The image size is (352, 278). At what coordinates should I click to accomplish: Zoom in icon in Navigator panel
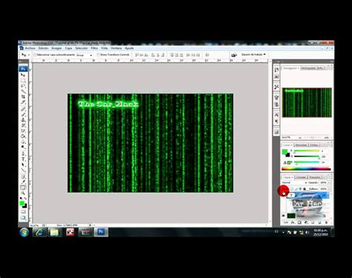point(327,138)
